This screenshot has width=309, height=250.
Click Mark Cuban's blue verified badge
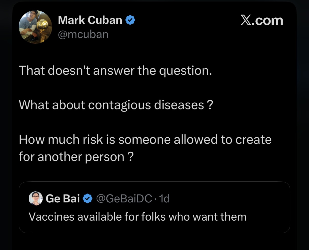pyautogui.click(x=130, y=20)
